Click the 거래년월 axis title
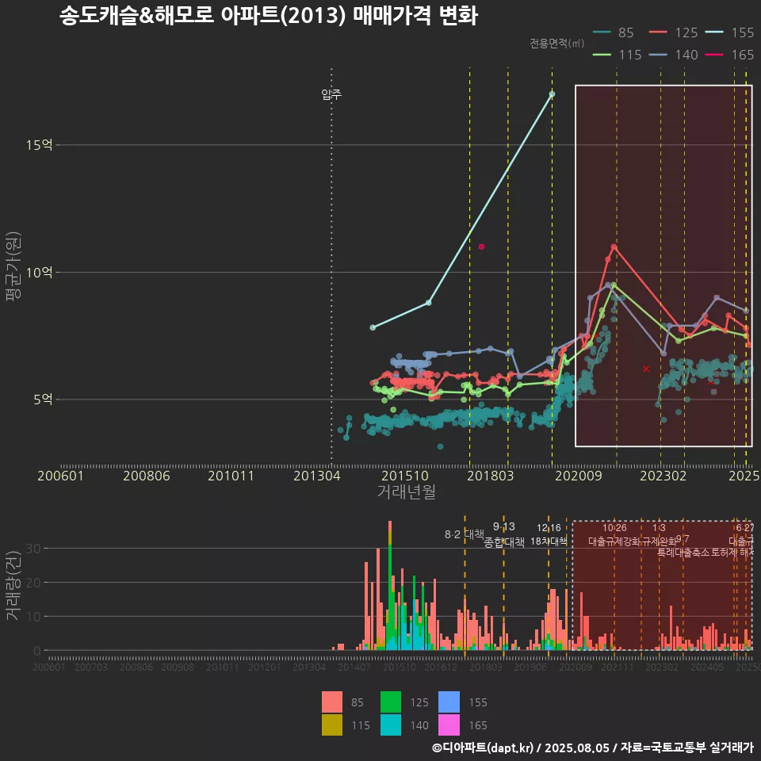Image resolution: width=761 pixels, height=761 pixels. coord(406,491)
